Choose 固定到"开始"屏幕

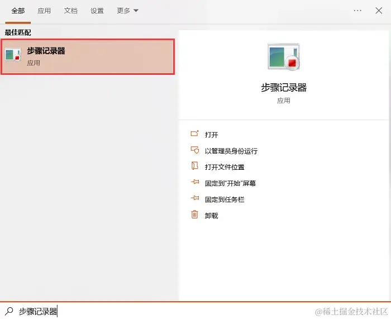(x=230, y=183)
